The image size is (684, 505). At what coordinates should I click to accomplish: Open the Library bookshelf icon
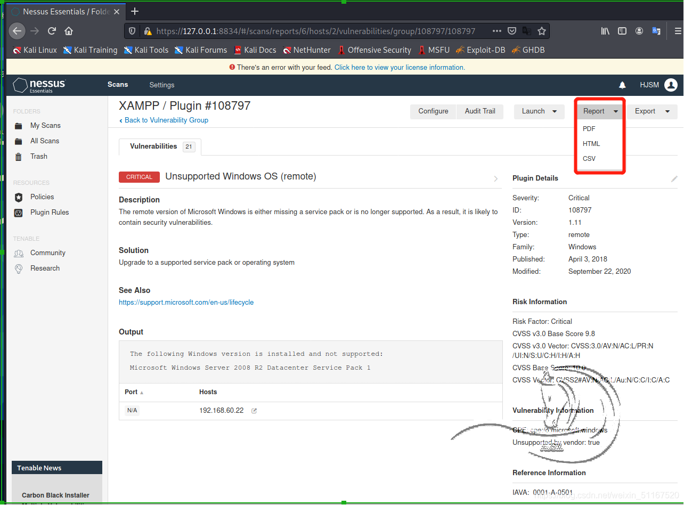coord(605,31)
